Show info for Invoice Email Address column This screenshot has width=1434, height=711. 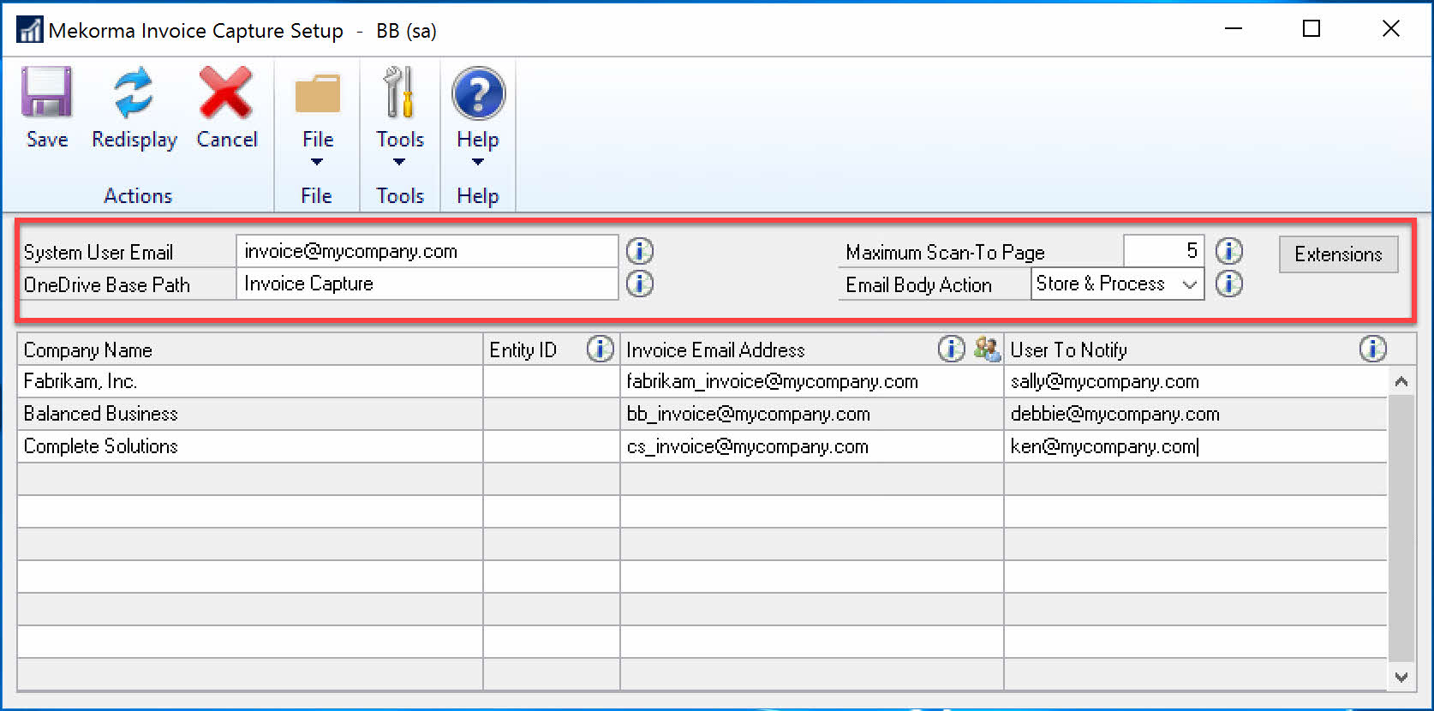tap(951, 349)
